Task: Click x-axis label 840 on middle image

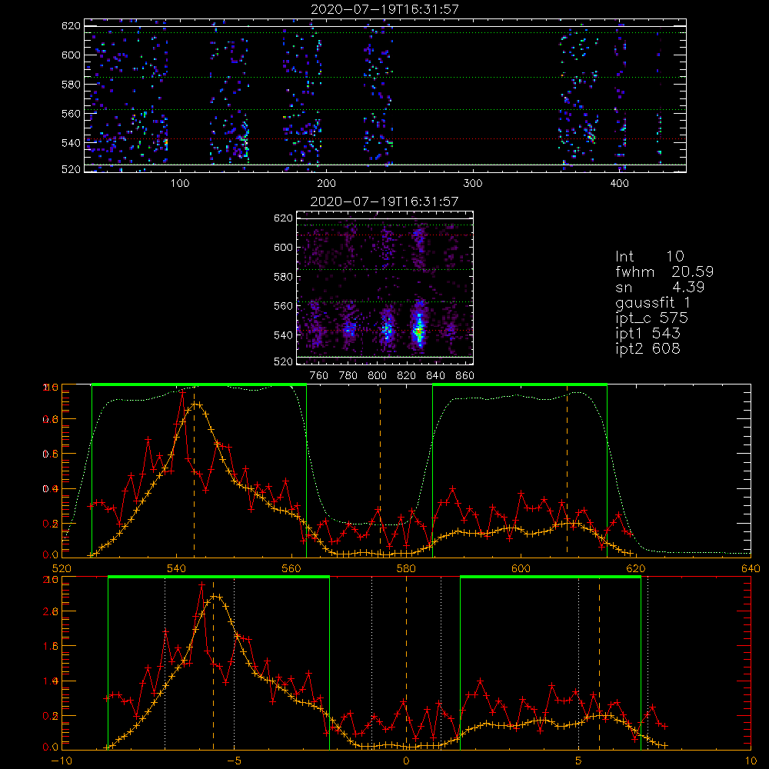Action: (x=435, y=376)
